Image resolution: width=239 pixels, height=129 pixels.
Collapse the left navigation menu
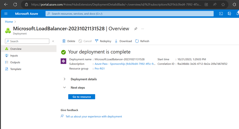(53, 41)
